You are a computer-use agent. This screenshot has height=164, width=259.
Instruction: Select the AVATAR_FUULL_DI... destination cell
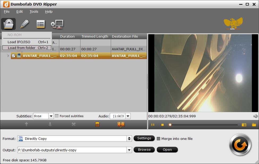tap(129, 49)
